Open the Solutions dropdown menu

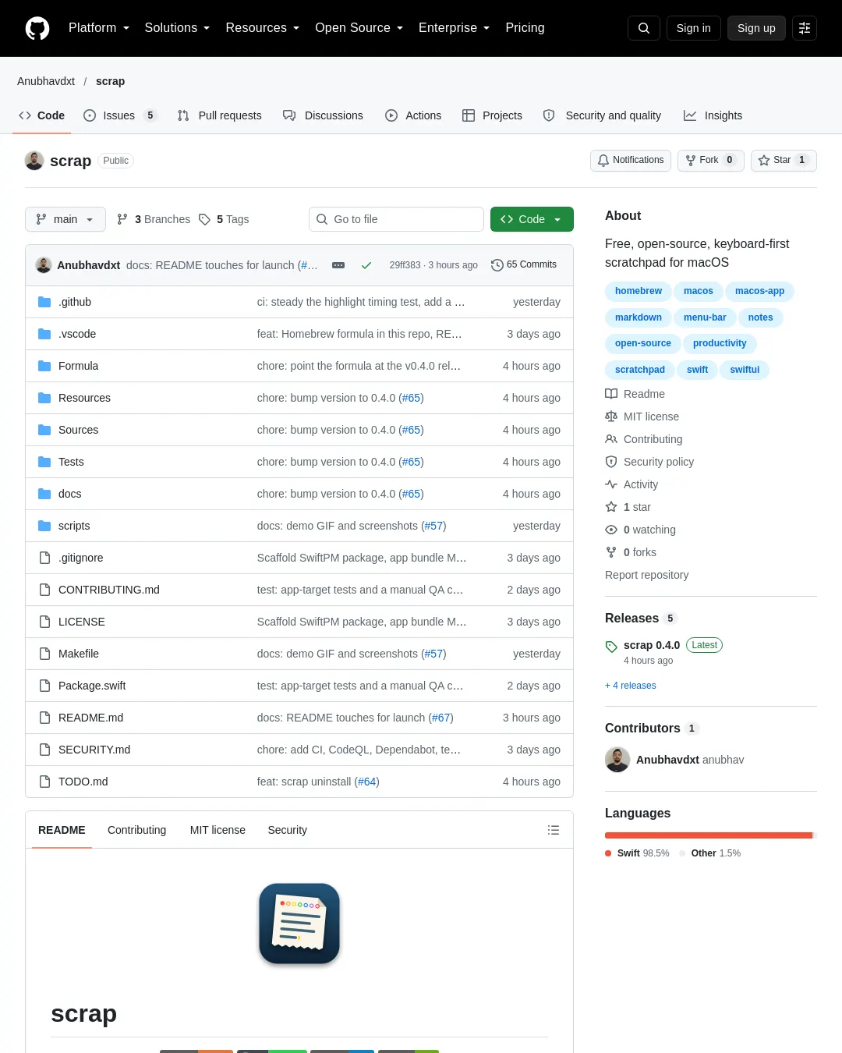[x=177, y=28]
